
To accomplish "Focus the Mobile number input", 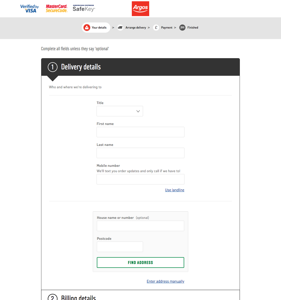I will pyautogui.click(x=140, y=179).
